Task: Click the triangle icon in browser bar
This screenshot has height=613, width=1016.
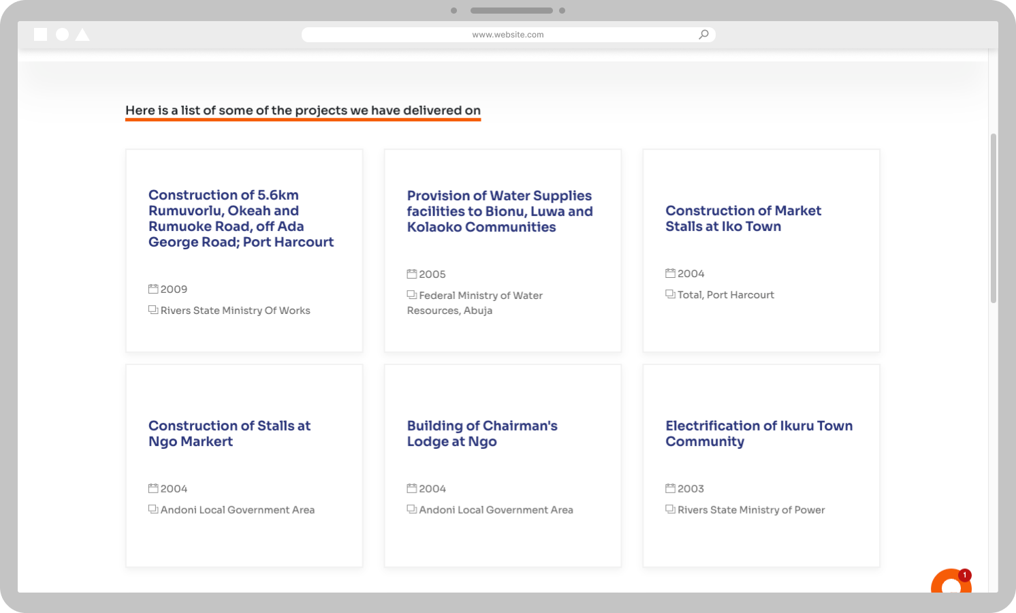Action: 82,34
